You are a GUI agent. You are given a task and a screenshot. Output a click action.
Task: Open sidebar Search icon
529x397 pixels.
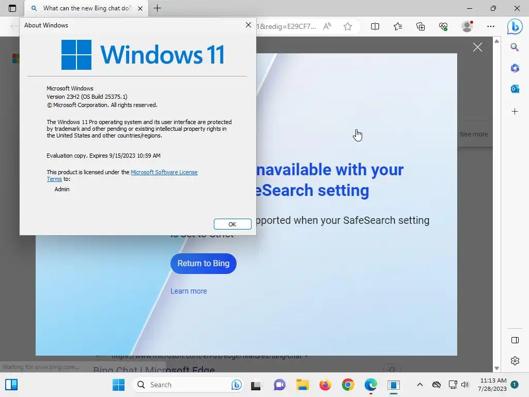(515, 47)
